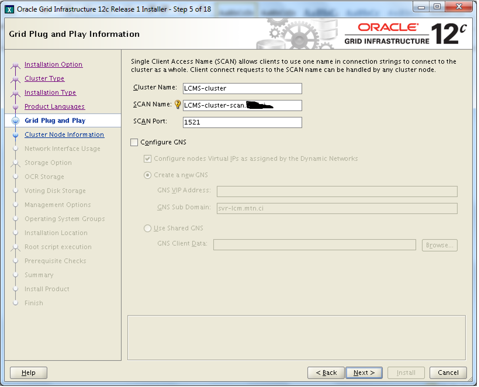Open the Installation Option step
Image resolution: width=479 pixels, height=387 pixels.
(x=54, y=65)
